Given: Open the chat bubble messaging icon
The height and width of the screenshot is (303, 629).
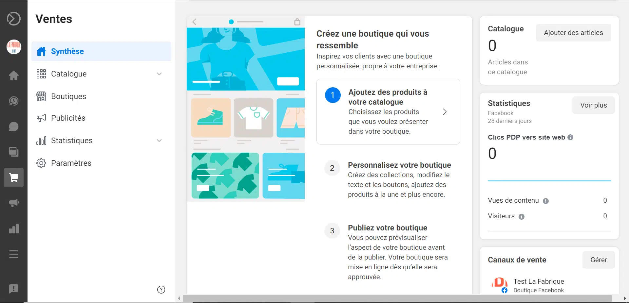Looking at the screenshot, I should (x=13, y=127).
